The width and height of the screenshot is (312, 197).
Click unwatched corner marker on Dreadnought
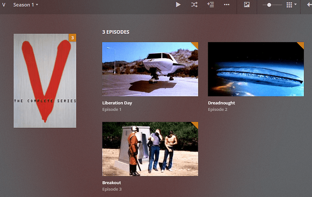301,45
